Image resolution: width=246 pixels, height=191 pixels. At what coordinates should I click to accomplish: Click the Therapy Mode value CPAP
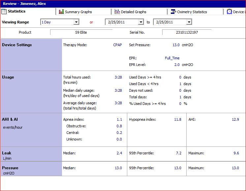point(117,45)
